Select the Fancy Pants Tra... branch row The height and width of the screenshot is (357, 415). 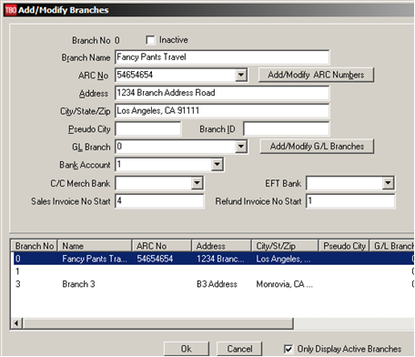(x=213, y=259)
